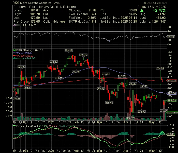Click the DKS ticker symbol in header
Screen dimensions: 178x153
point(16,3)
